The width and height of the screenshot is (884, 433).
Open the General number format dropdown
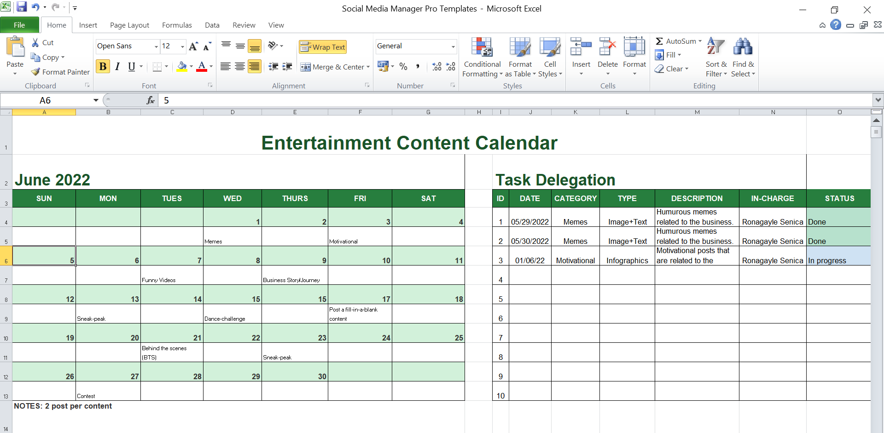pos(453,46)
